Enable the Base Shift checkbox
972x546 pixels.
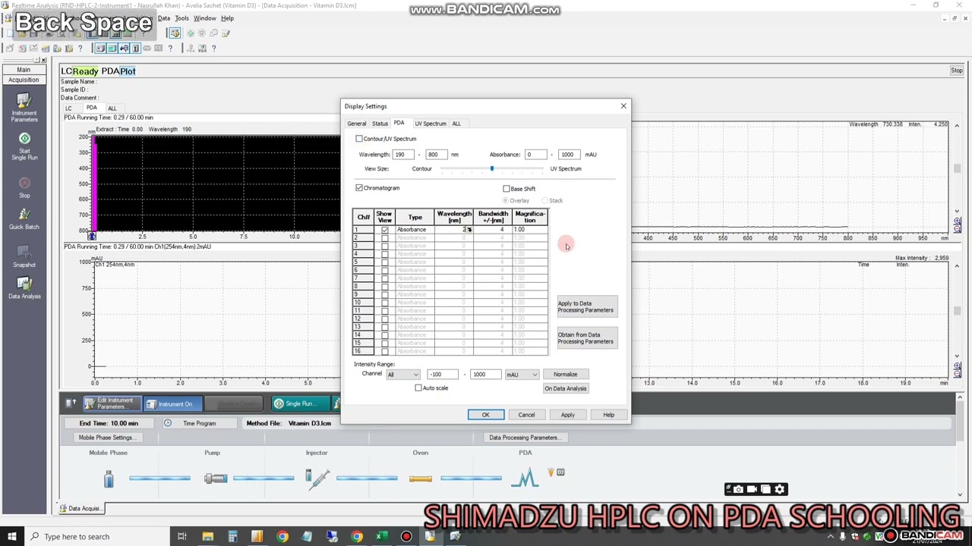[507, 189]
